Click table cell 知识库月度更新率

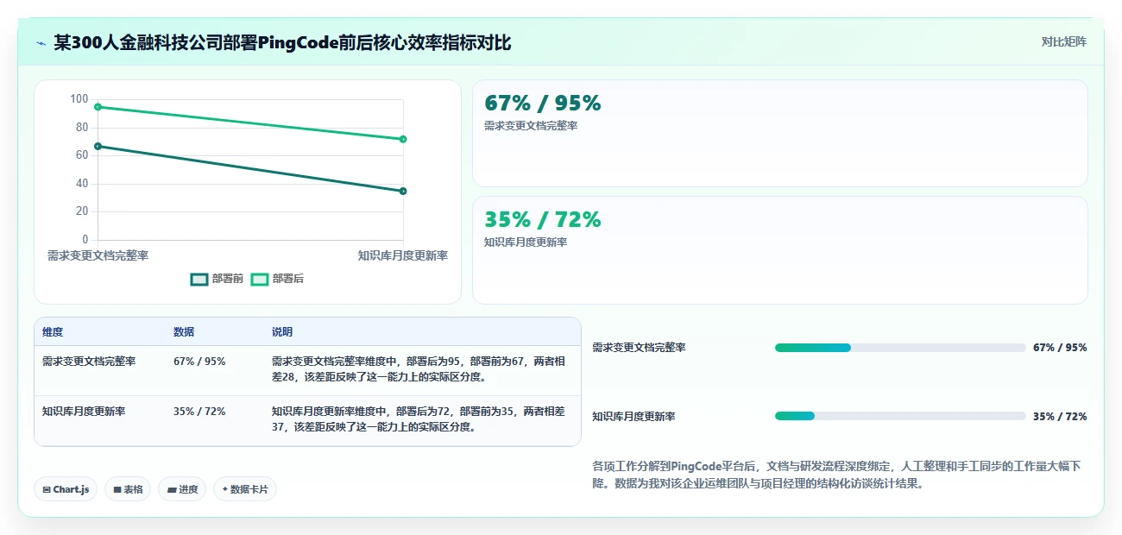click(x=84, y=412)
